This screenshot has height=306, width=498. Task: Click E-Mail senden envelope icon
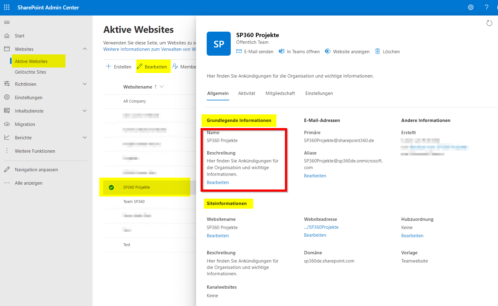[239, 51]
